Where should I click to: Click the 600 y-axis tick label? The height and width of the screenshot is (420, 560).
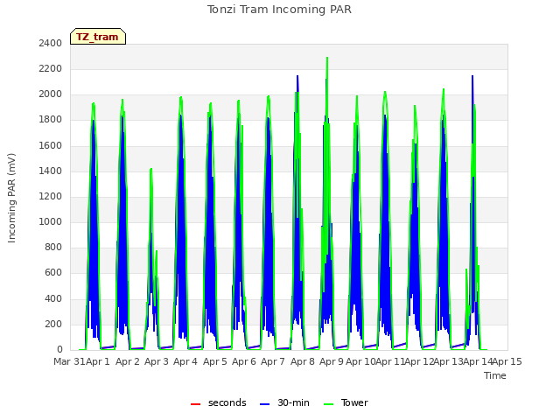click(53, 273)
